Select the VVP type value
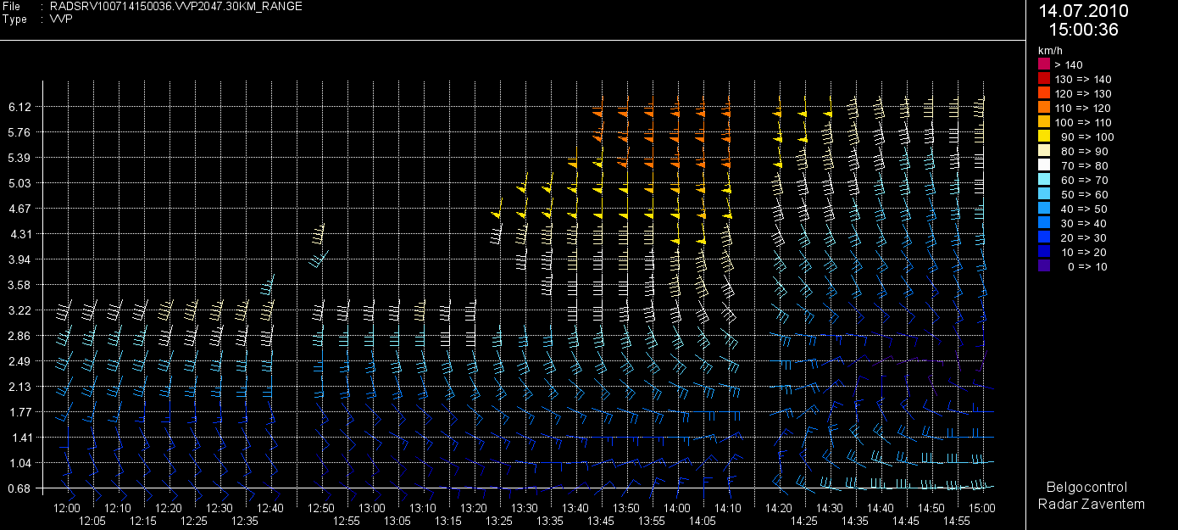The image size is (1178, 530). 61,19
